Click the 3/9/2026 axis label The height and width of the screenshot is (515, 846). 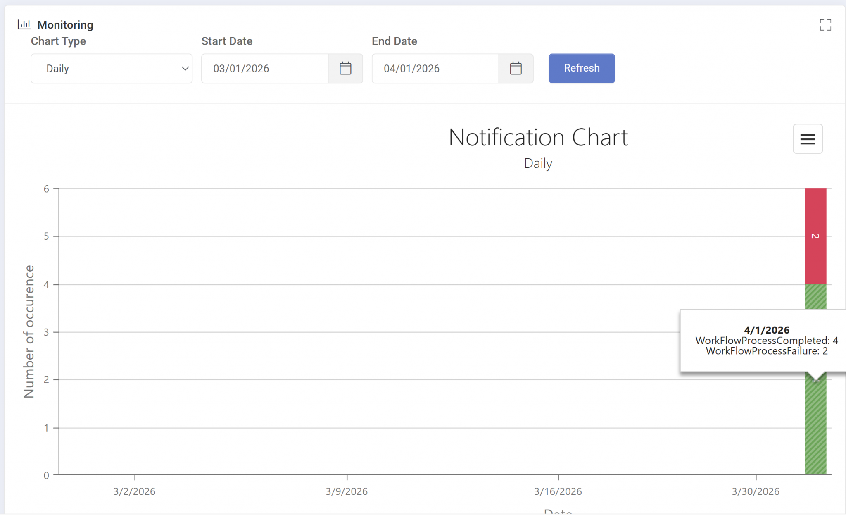point(347,491)
